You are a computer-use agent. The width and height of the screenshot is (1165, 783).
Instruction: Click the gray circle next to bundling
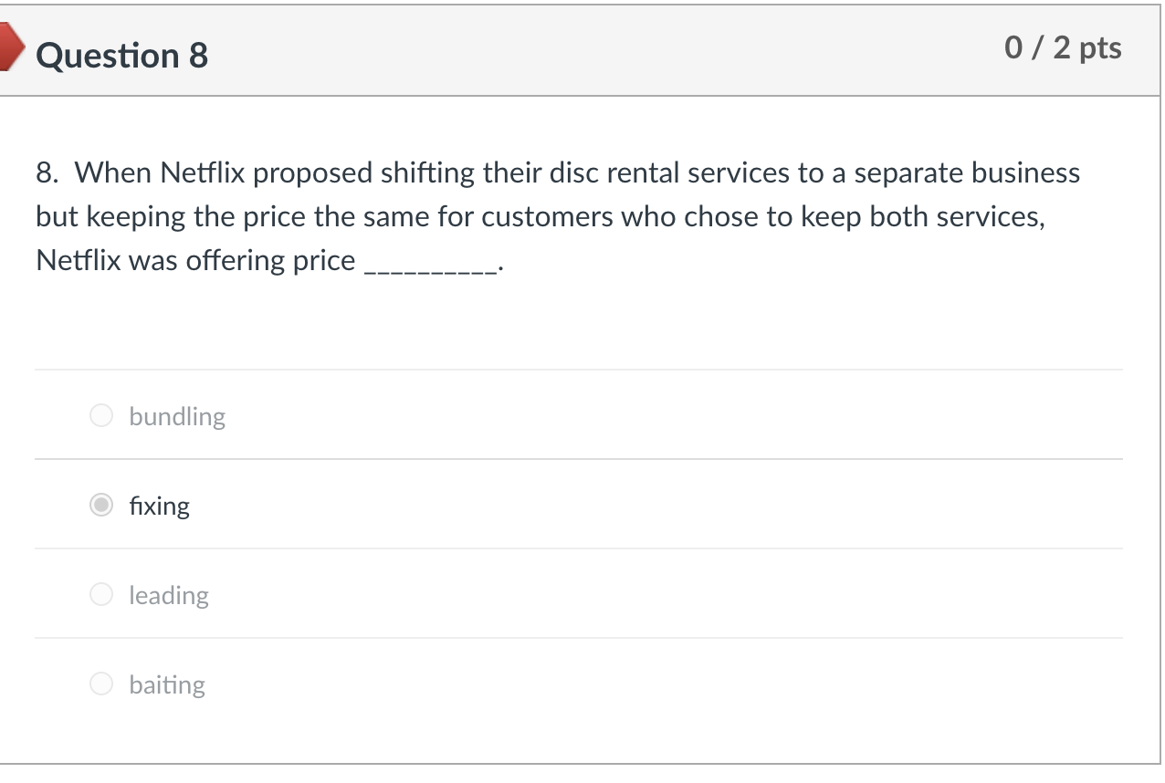pos(100,415)
